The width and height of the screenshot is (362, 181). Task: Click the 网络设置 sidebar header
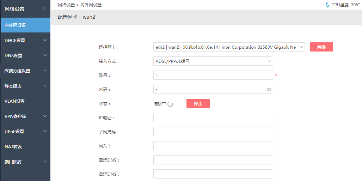pyautogui.click(x=14, y=9)
